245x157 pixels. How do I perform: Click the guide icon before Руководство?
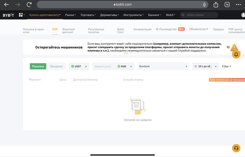[x=157, y=29]
